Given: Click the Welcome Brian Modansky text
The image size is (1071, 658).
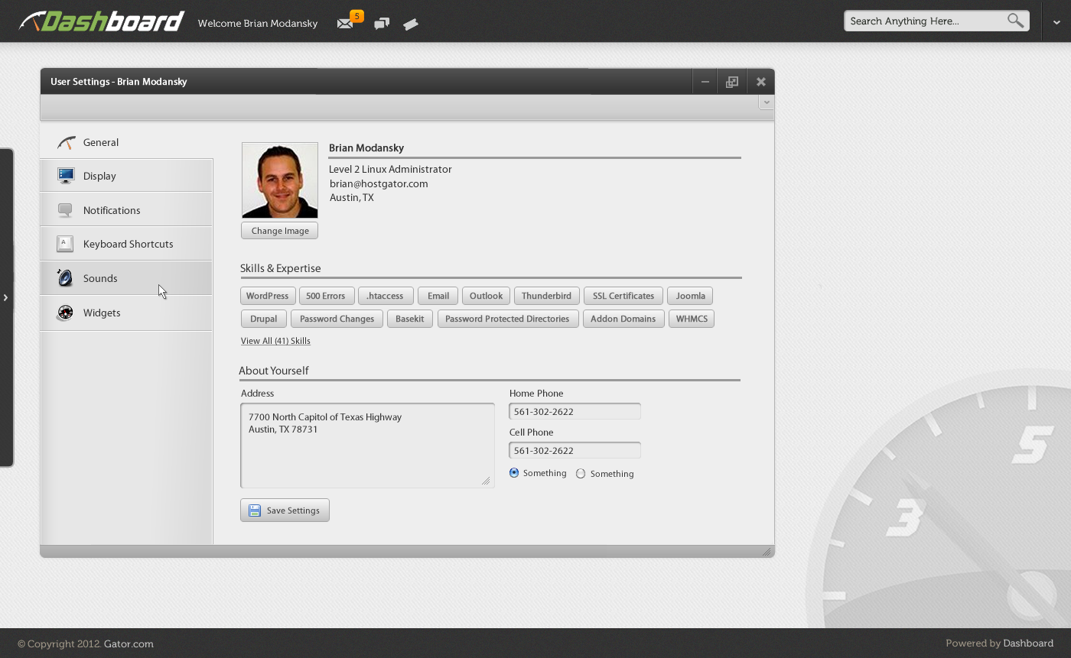Looking at the screenshot, I should [258, 23].
